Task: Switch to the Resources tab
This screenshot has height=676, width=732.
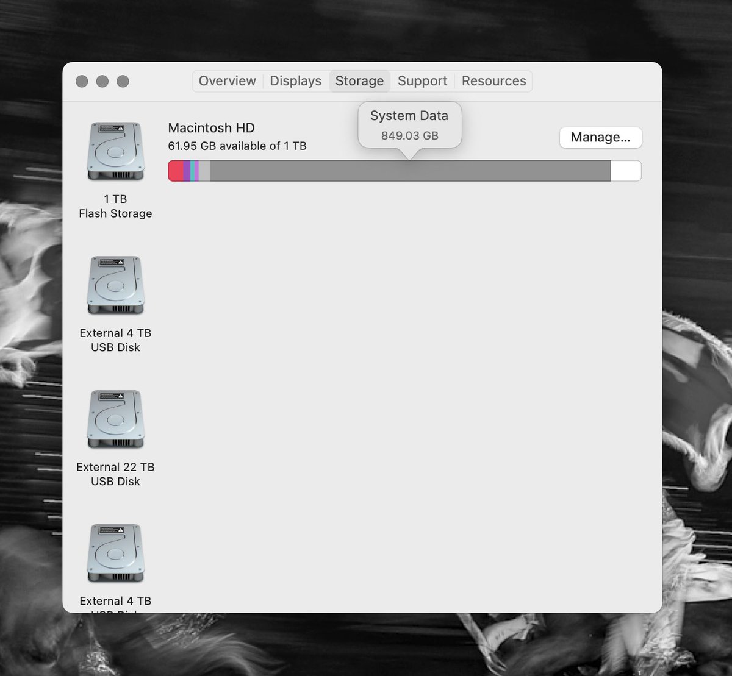Action: [493, 81]
